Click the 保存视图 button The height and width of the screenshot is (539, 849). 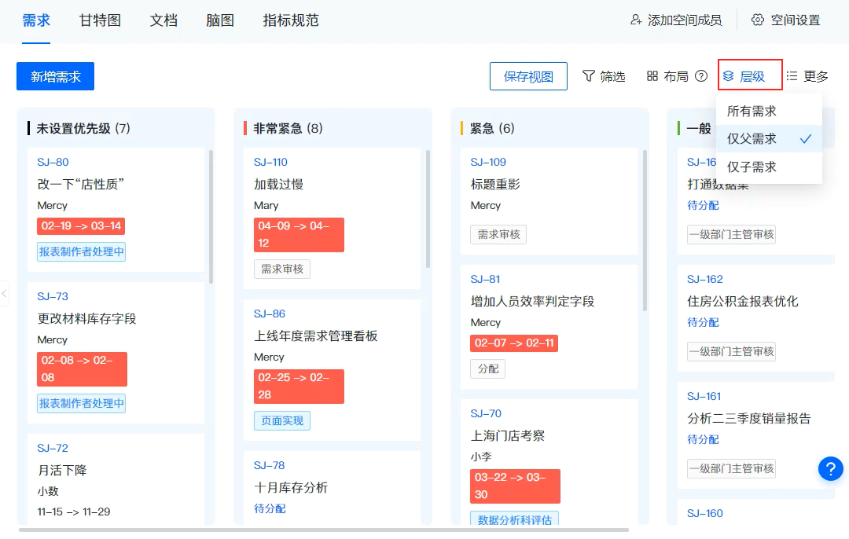coord(528,76)
